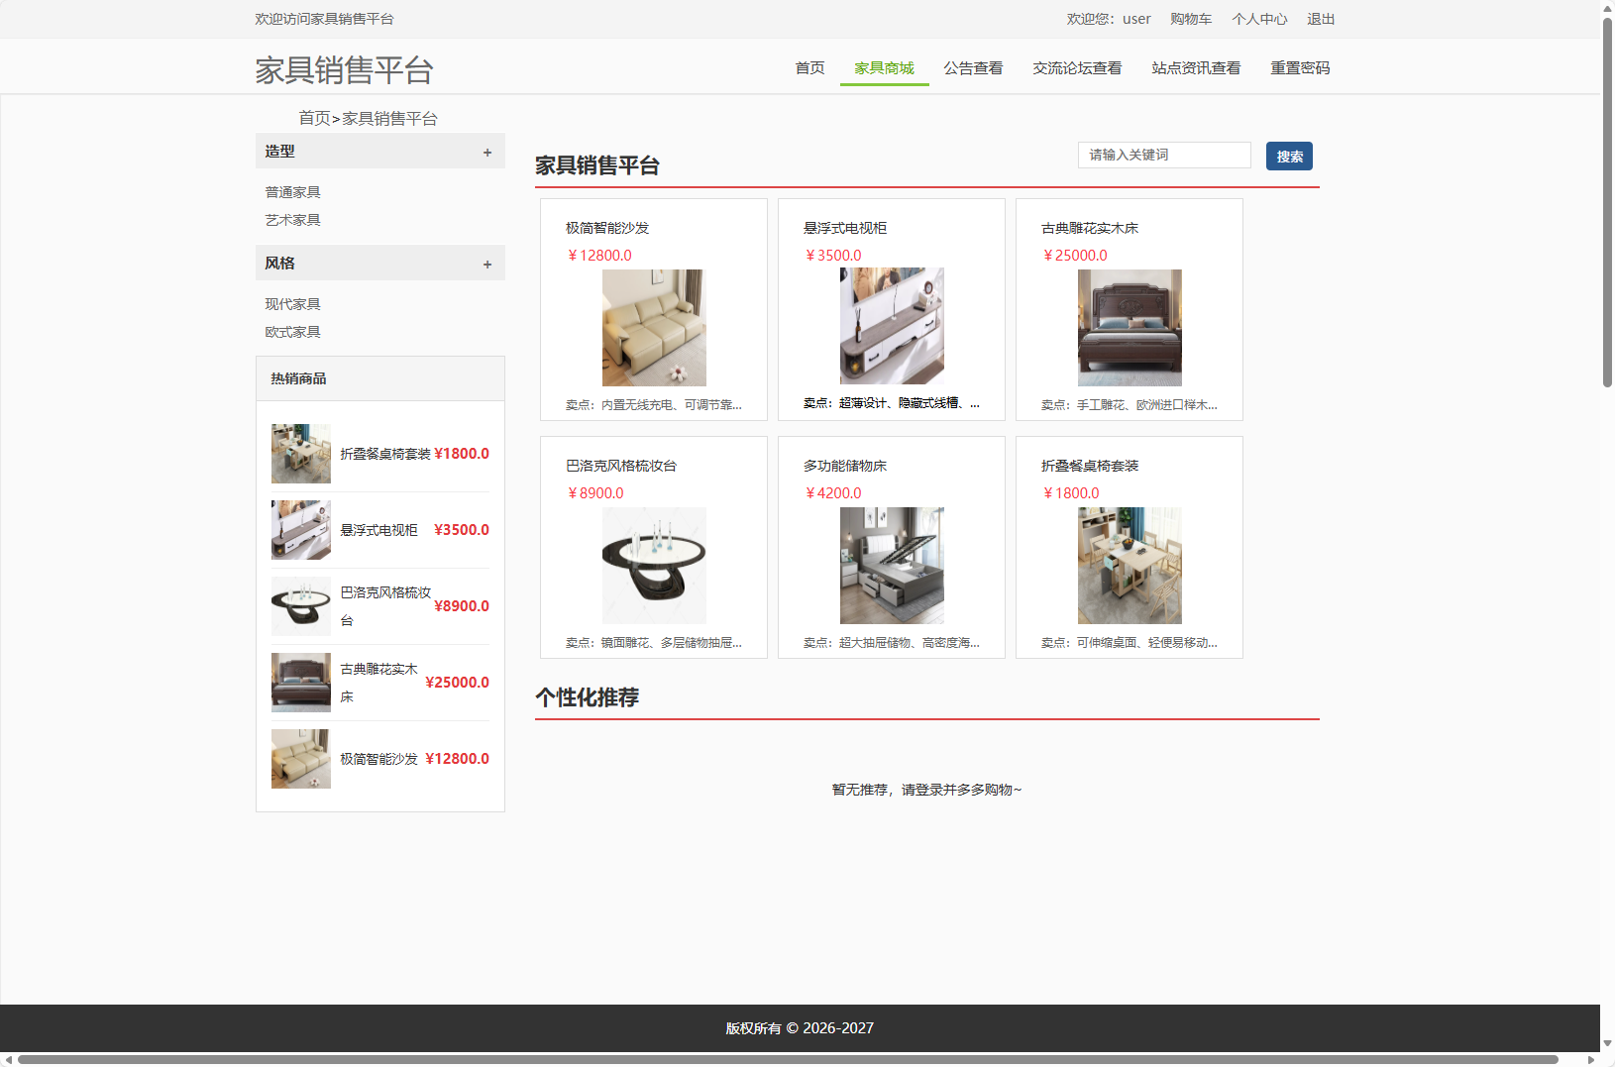Image resolution: width=1615 pixels, height=1067 pixels.
Task: Open the 交流论坛查看 forum tab
Action: [x=1077, y=67]
